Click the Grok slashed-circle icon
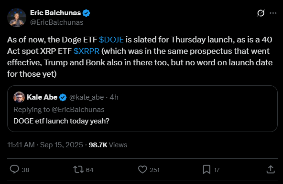Image resolution: width=283 pixels, height=184 pixels. tap(261, 13)
